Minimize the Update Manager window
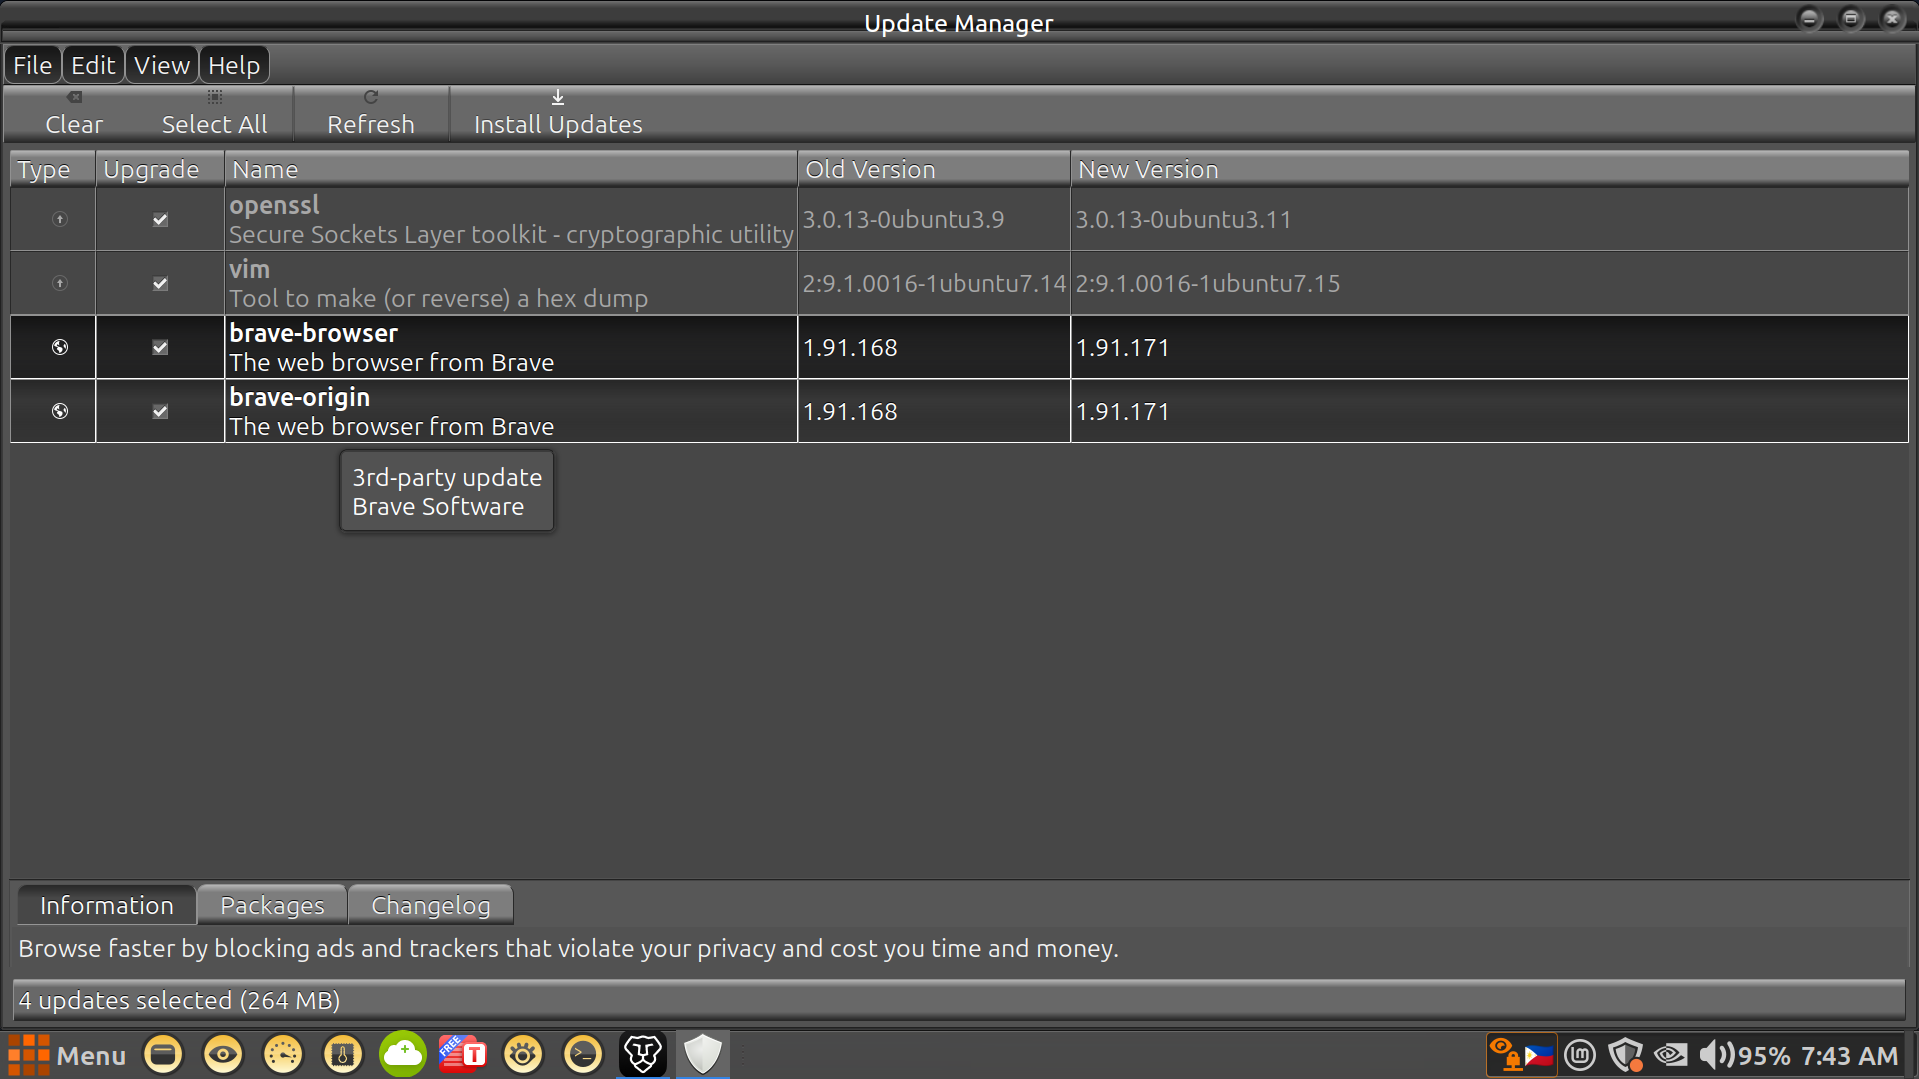 1810,19
